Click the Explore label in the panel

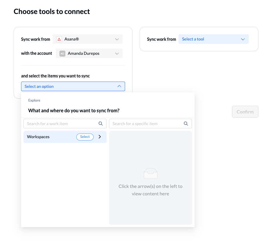click(x=34, y=100)
